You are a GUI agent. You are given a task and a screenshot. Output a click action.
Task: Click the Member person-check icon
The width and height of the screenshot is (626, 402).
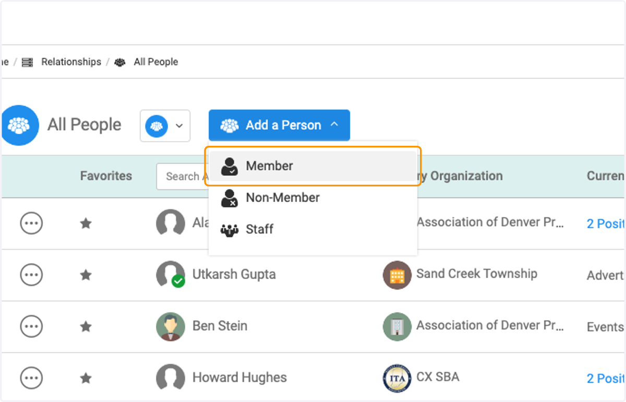pos(230,167)
